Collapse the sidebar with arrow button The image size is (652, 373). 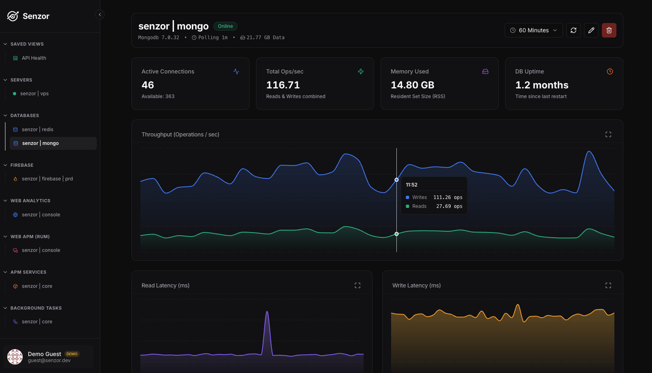pyautogui.click(x=100, y=15)
